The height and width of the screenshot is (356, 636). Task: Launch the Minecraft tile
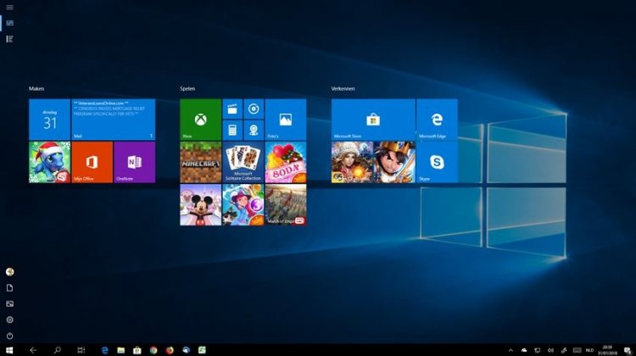200,162
